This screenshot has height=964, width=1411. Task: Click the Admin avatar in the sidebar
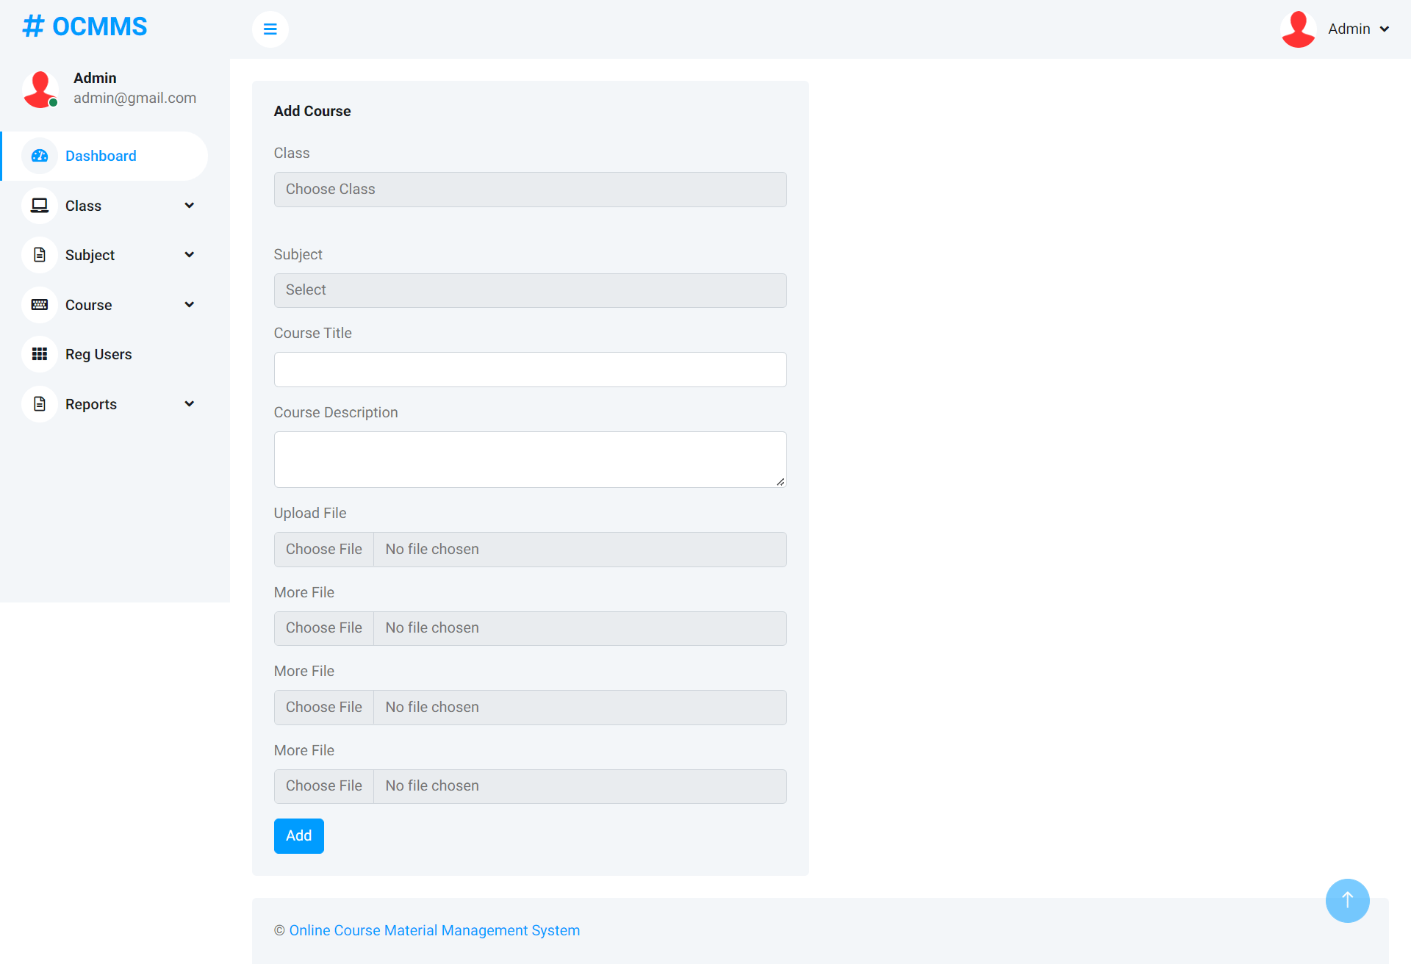pyautogui.click(x=40, y=88)
